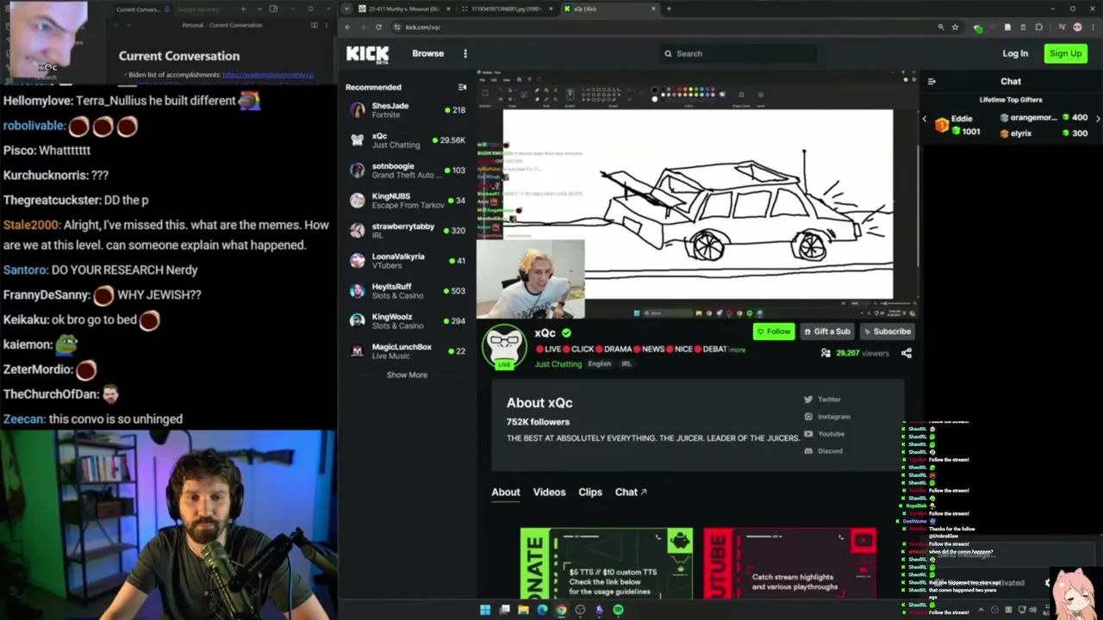1103x620 pixels.
Task: Open LoonaValkyria's VTubers stream
Action: (x=407, y=261)
